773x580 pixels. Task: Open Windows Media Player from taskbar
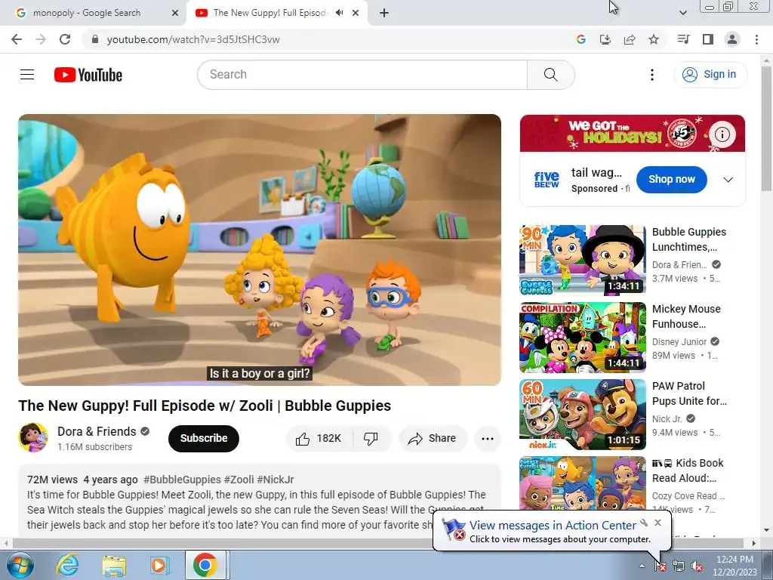(x=159, y=565)
